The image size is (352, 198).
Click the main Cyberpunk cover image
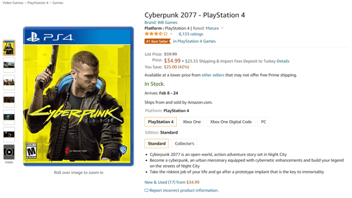coord(78,96)
